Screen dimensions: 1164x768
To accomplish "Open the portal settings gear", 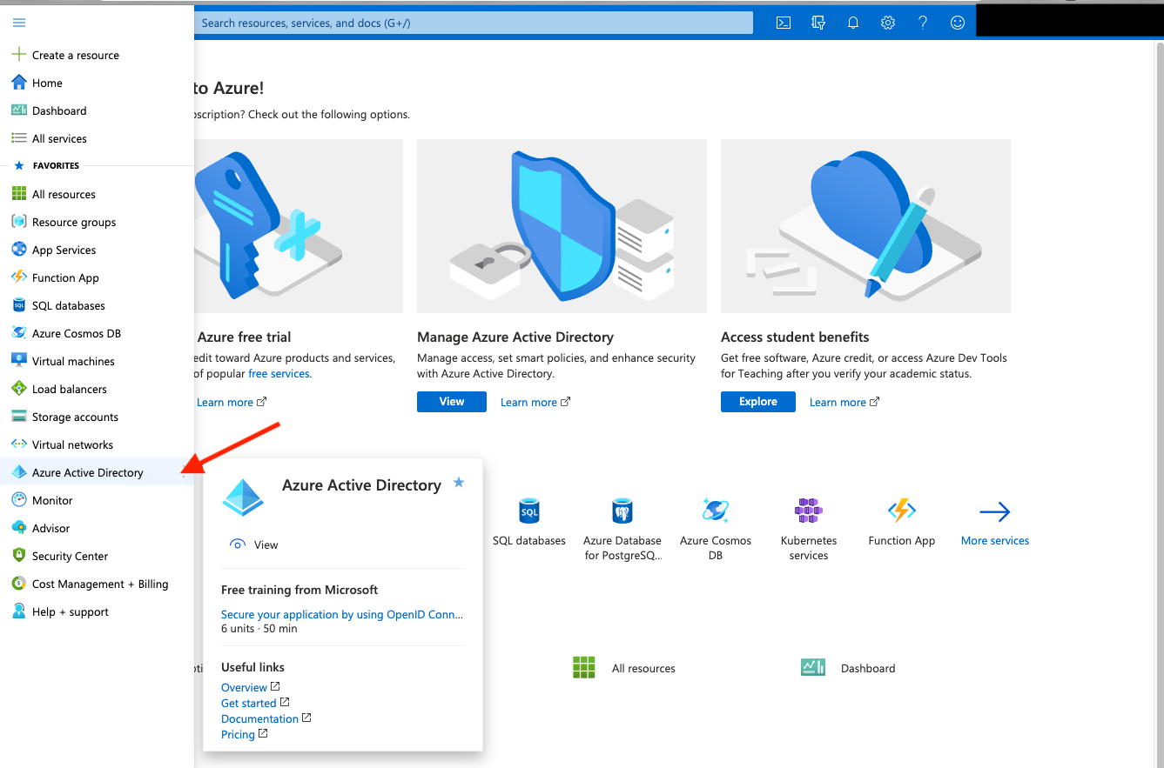I will (x=887, y=23).
